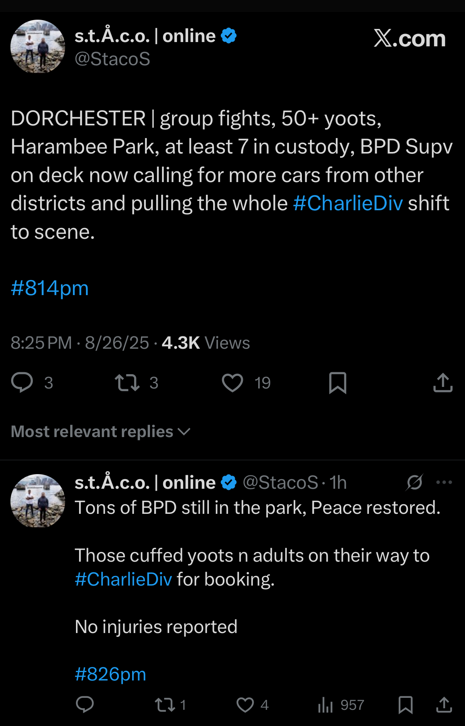Open the reply's three-dot more menu

coord(444,482)
